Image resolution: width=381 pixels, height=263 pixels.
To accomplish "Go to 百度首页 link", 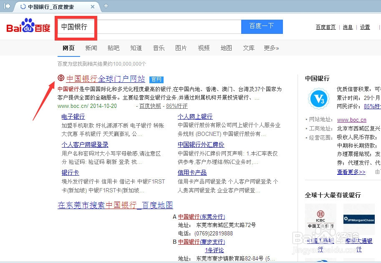I will pyautogui.click(x=325, y=27).
